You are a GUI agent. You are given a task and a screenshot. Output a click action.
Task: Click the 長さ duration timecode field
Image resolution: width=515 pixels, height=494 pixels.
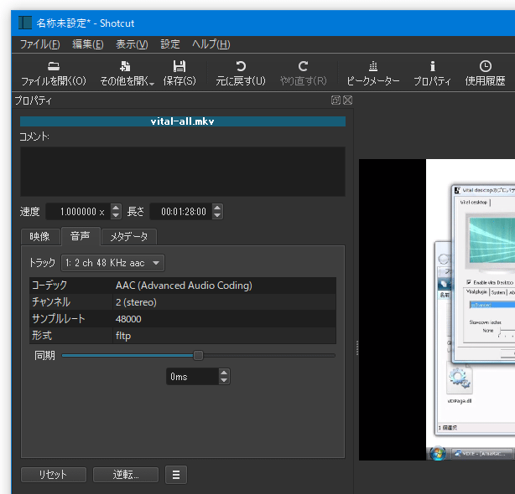[x=181, y=212]
